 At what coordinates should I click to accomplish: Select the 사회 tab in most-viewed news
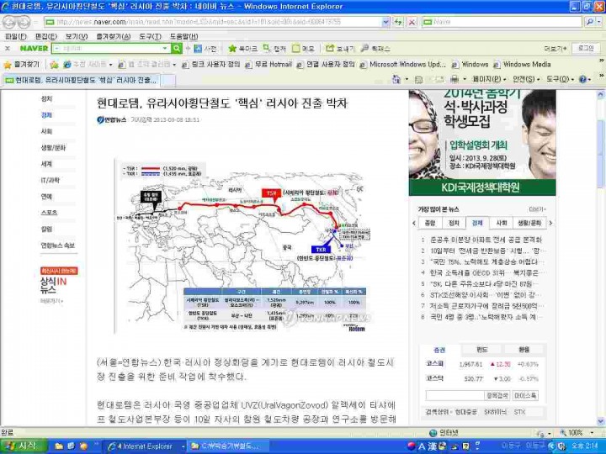pos(502,223)
